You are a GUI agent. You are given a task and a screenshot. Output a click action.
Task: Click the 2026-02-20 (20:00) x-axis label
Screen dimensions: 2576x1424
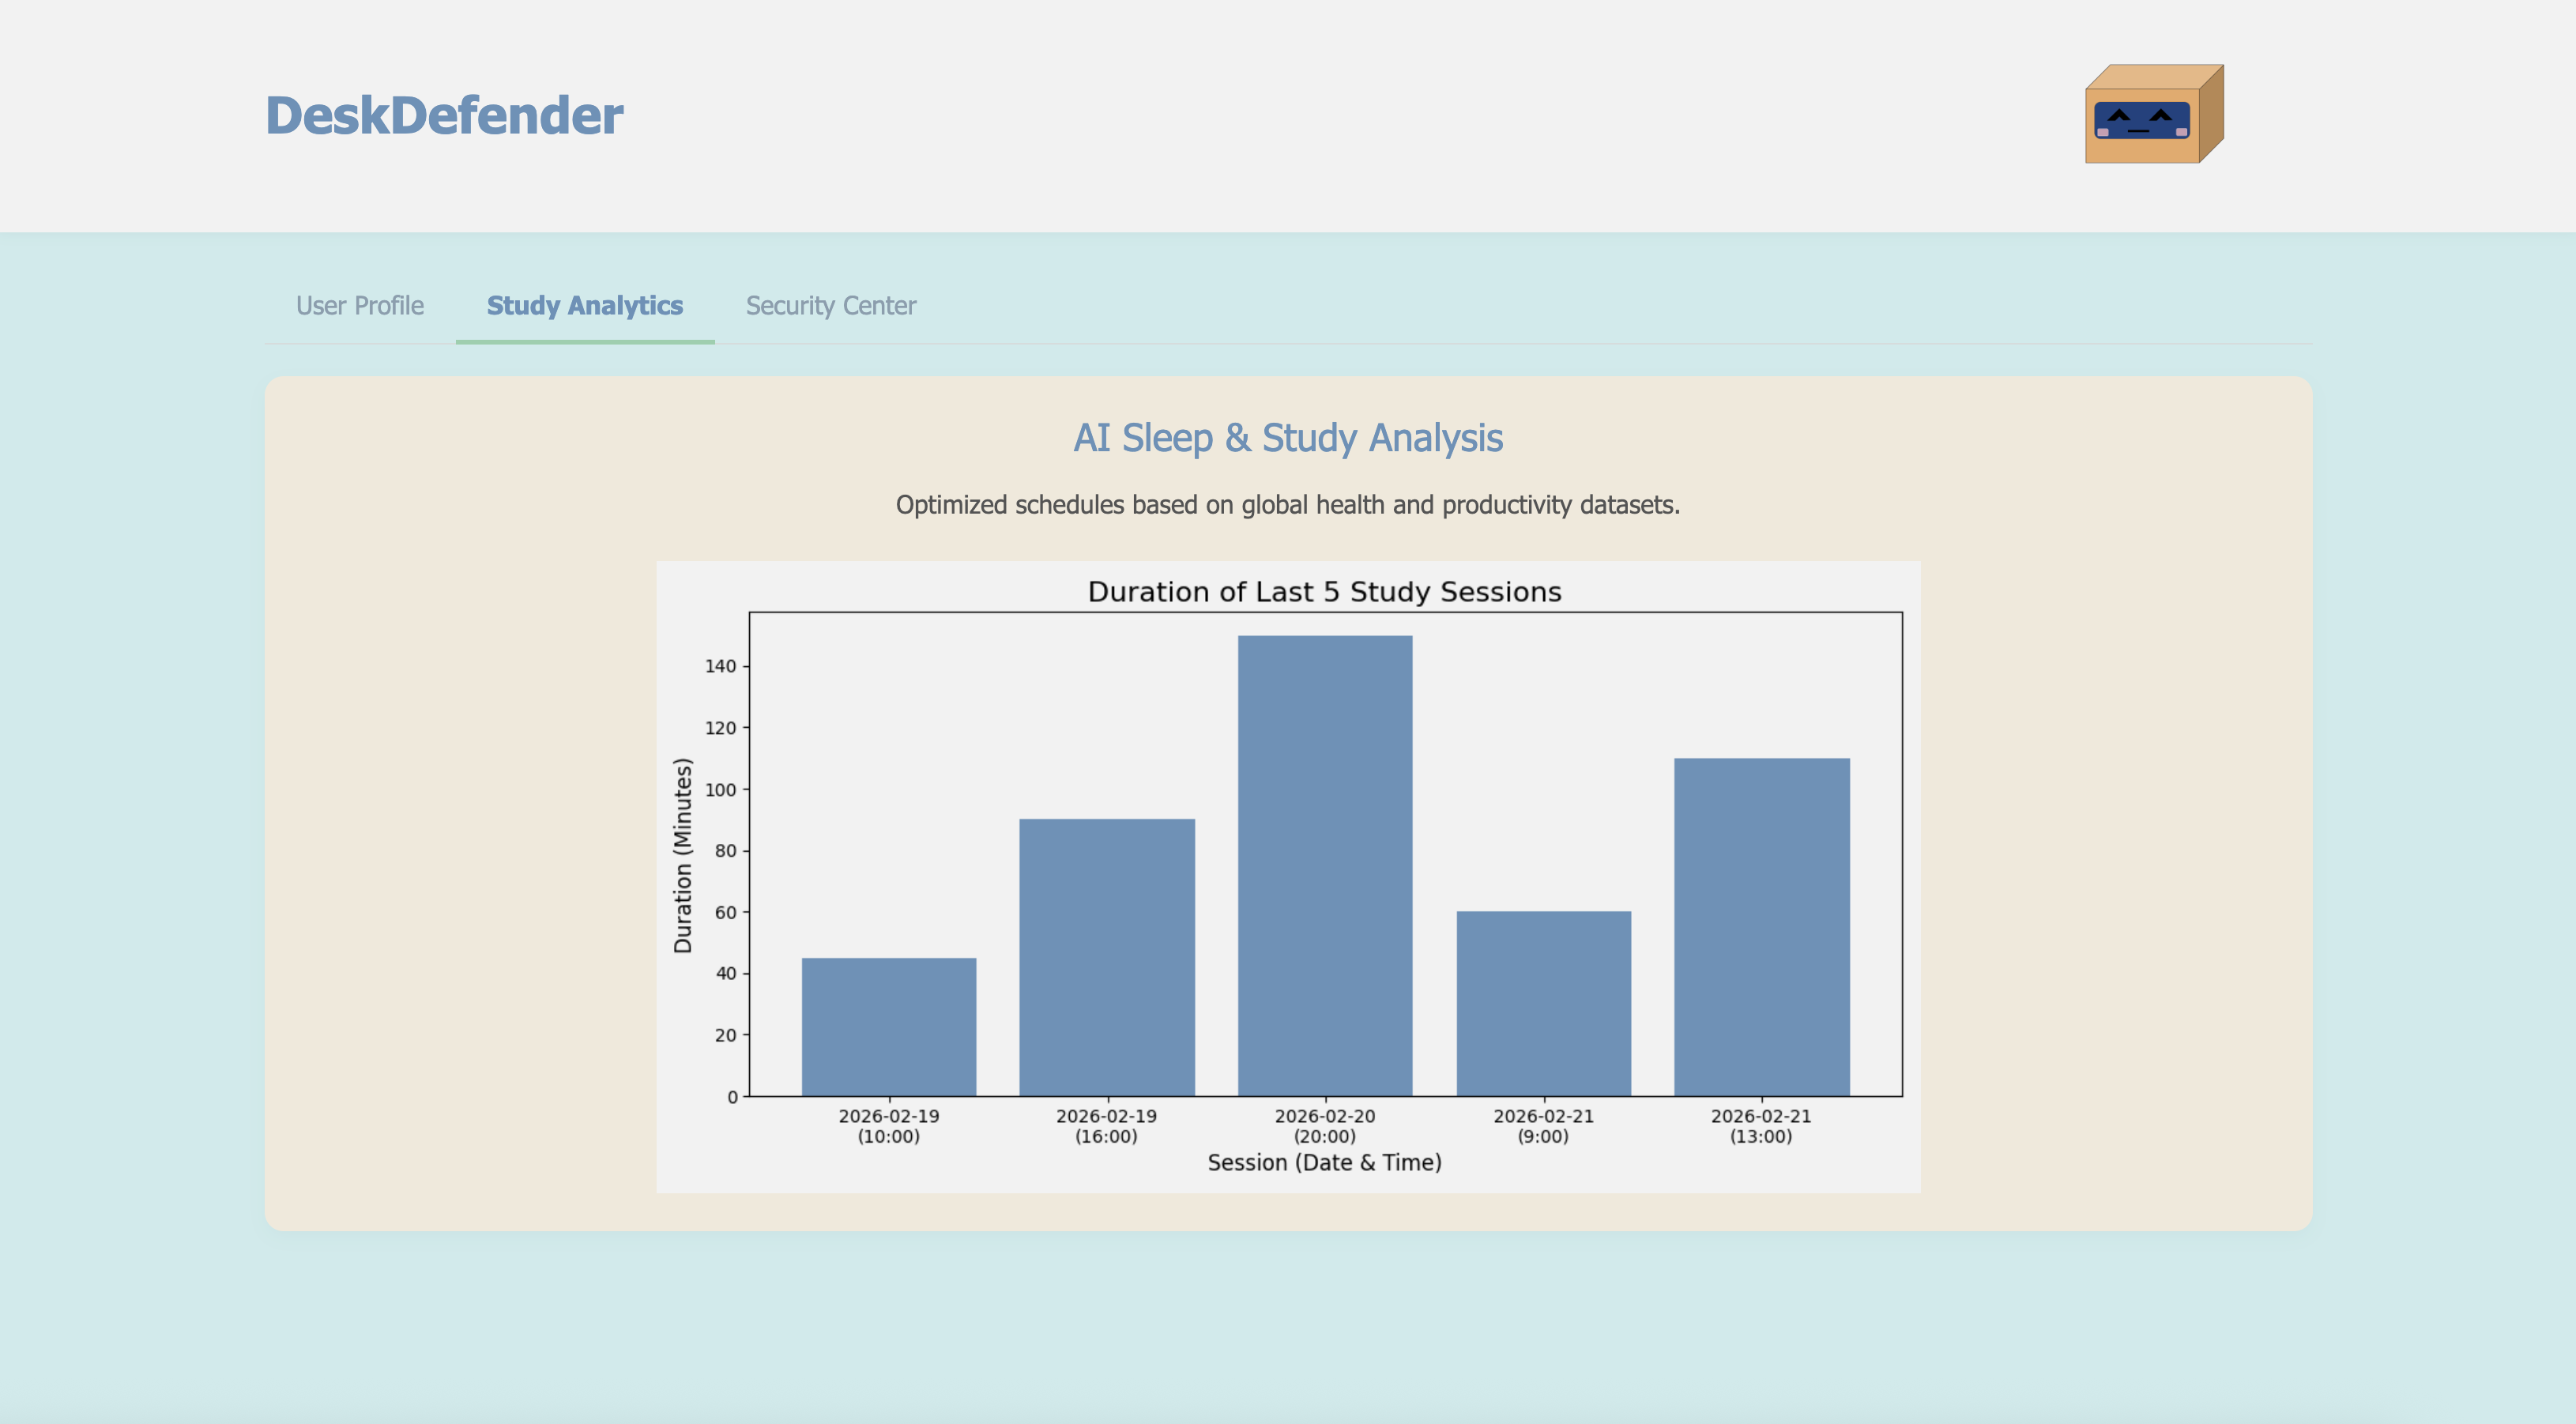1324,1126
